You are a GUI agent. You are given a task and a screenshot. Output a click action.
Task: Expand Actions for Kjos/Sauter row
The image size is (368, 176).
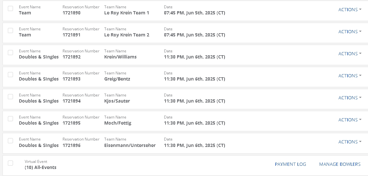(350, 98)
